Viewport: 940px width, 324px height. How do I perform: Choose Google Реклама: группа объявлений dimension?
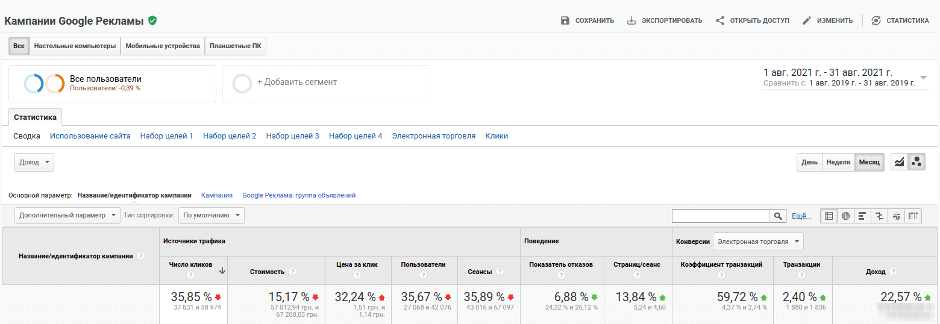(x=299, y=195)
